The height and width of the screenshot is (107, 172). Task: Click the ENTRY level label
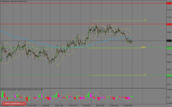143,47
